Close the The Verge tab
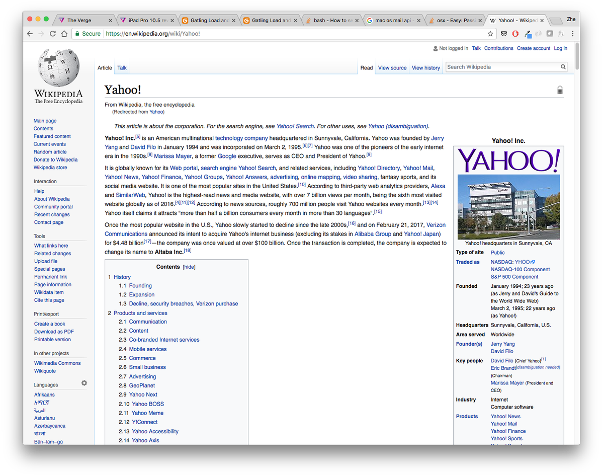 point(110,20)
